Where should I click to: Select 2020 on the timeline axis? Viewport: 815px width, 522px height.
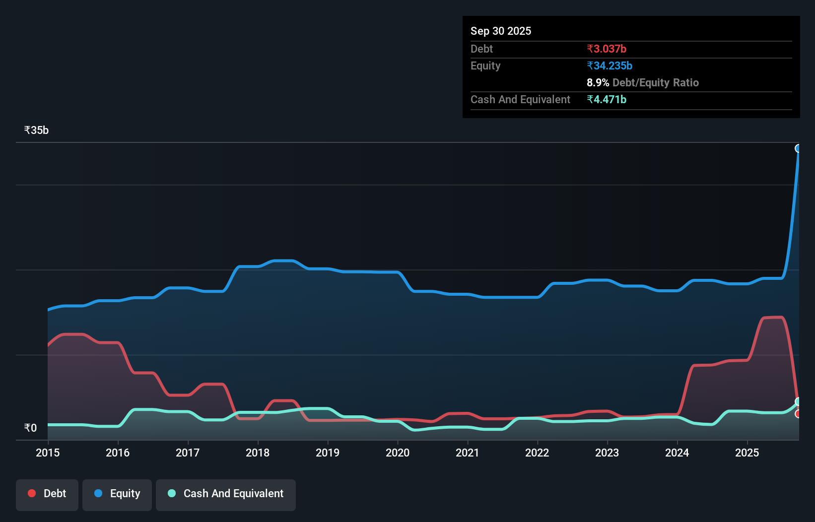(397, 453)
